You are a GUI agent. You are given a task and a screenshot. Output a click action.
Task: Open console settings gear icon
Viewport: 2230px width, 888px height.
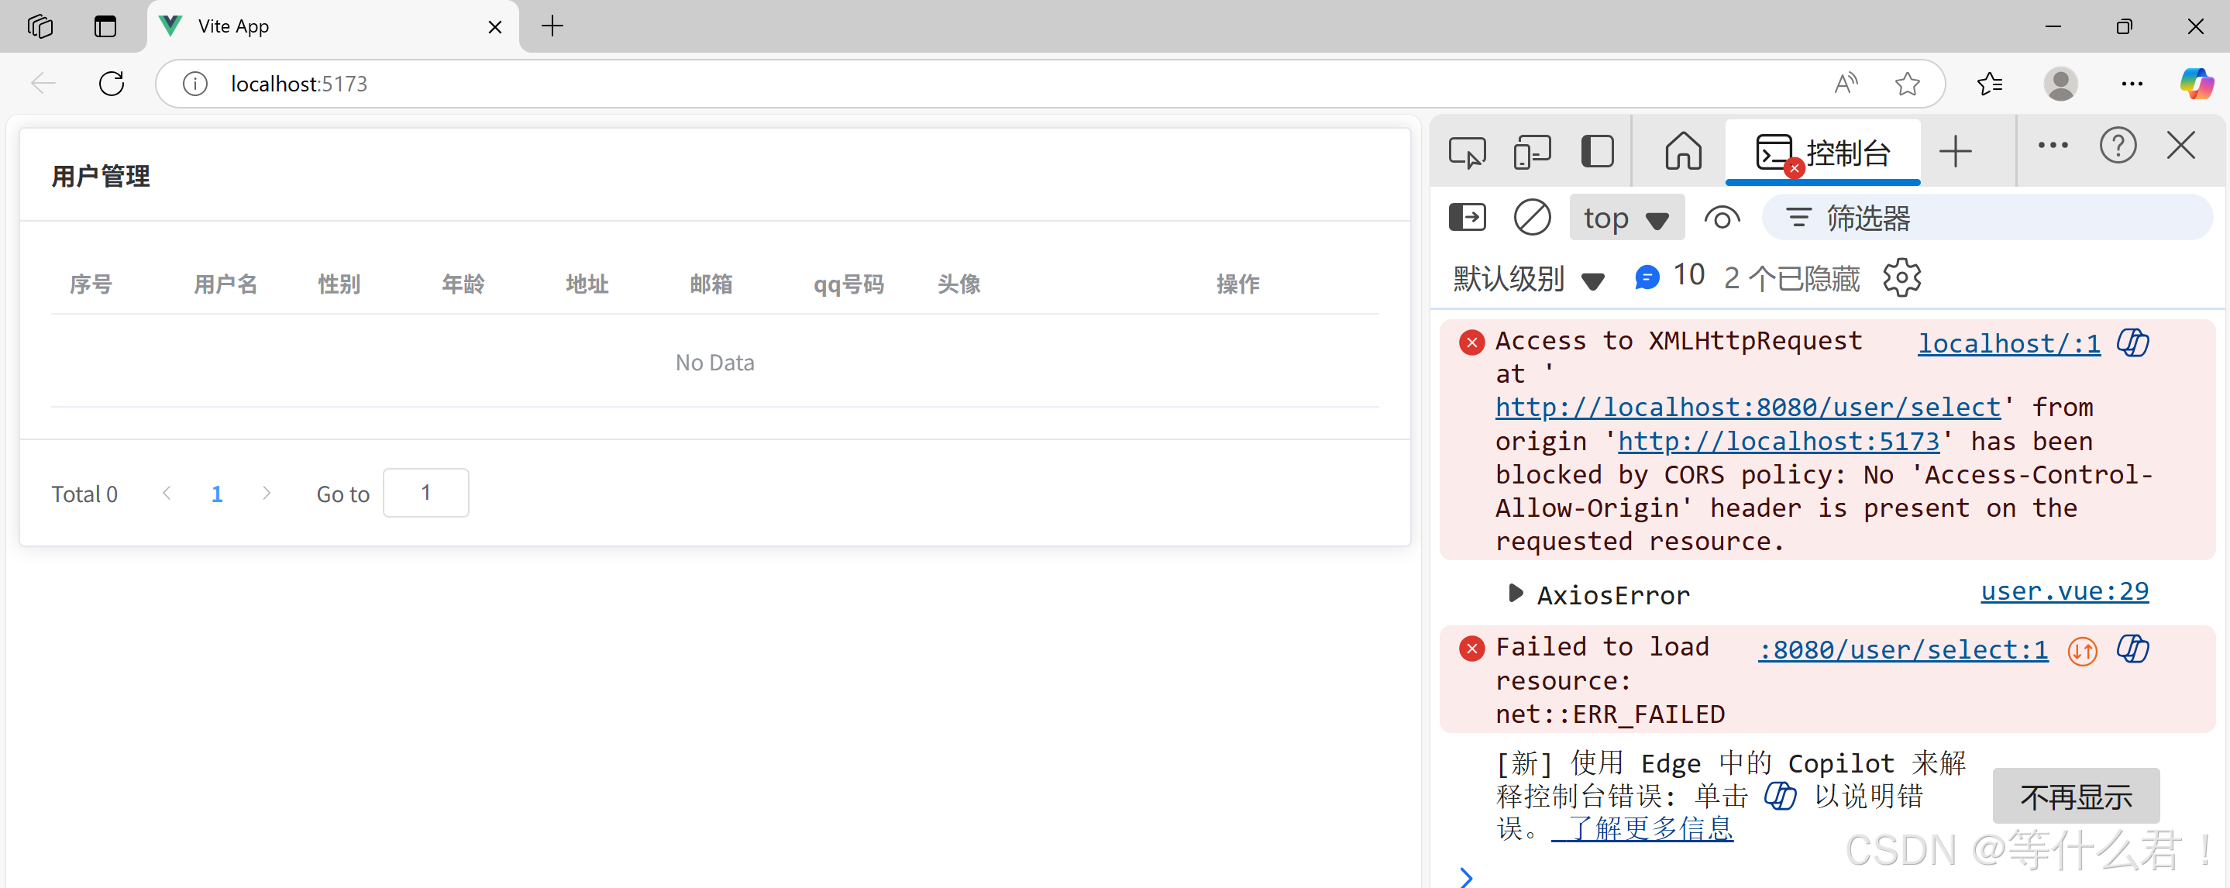point(1901,278)
